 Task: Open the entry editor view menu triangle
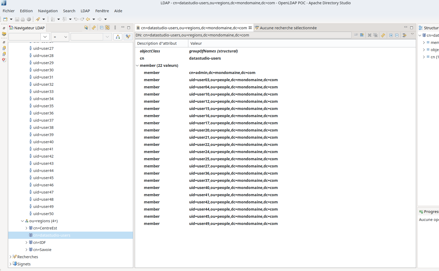click(412, 34)
